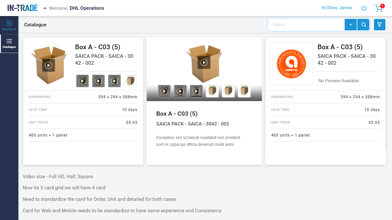
Task: Select last box image thumbnail in middle card
Action: click(x=244, y=91)
